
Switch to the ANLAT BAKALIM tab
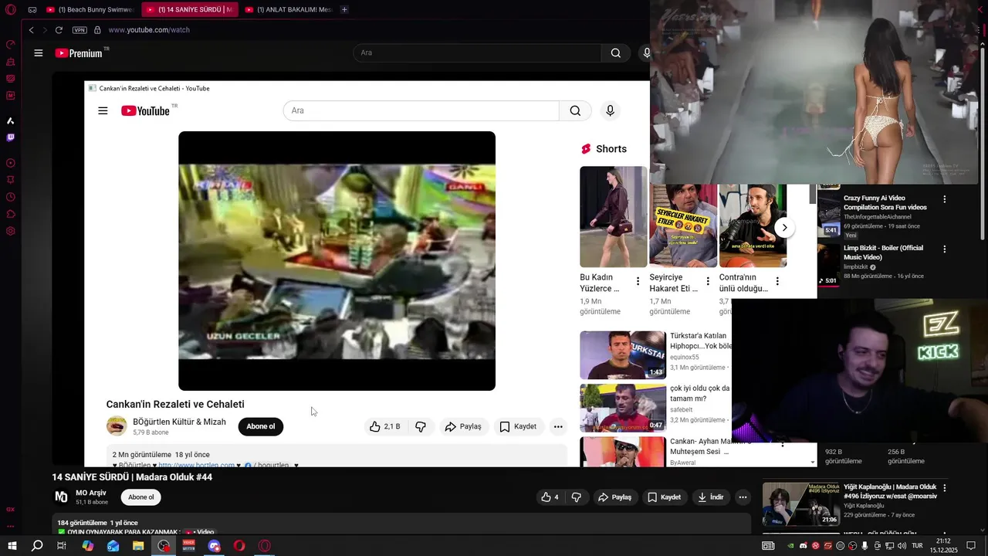[288, 10]
